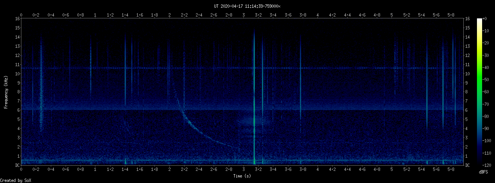Click the DC label on the right frequency axis
The width and height of the screenshot is (495, 183).
pos(468,165)
